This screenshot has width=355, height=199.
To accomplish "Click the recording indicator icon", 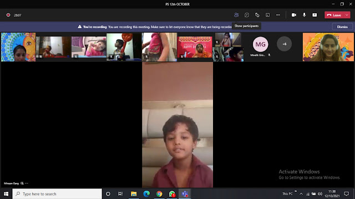I will click(8, 15).
